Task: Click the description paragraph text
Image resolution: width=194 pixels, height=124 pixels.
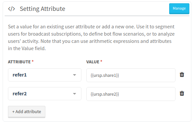Action: click(91, 38)
